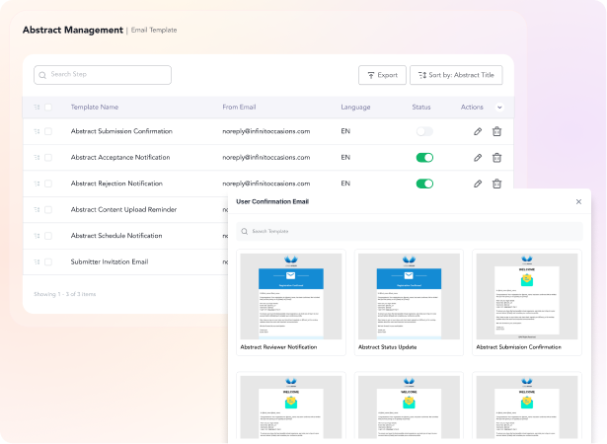Check the select-all checkbox in table header

pos(48,108)
